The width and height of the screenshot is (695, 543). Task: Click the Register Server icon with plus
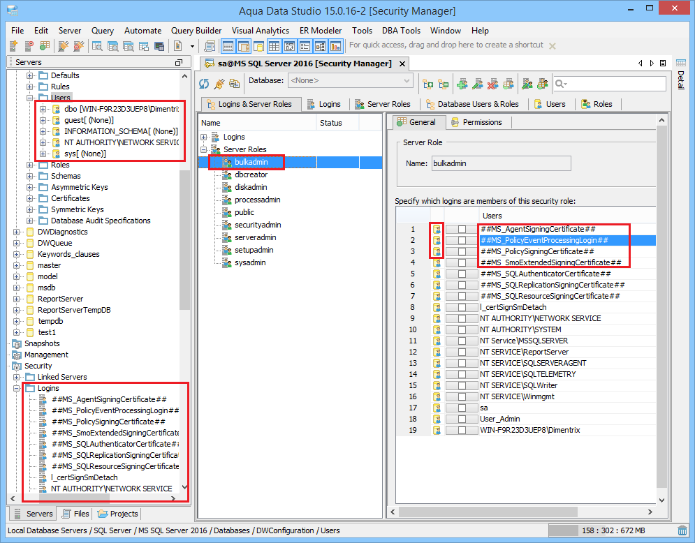coord(13,45)
